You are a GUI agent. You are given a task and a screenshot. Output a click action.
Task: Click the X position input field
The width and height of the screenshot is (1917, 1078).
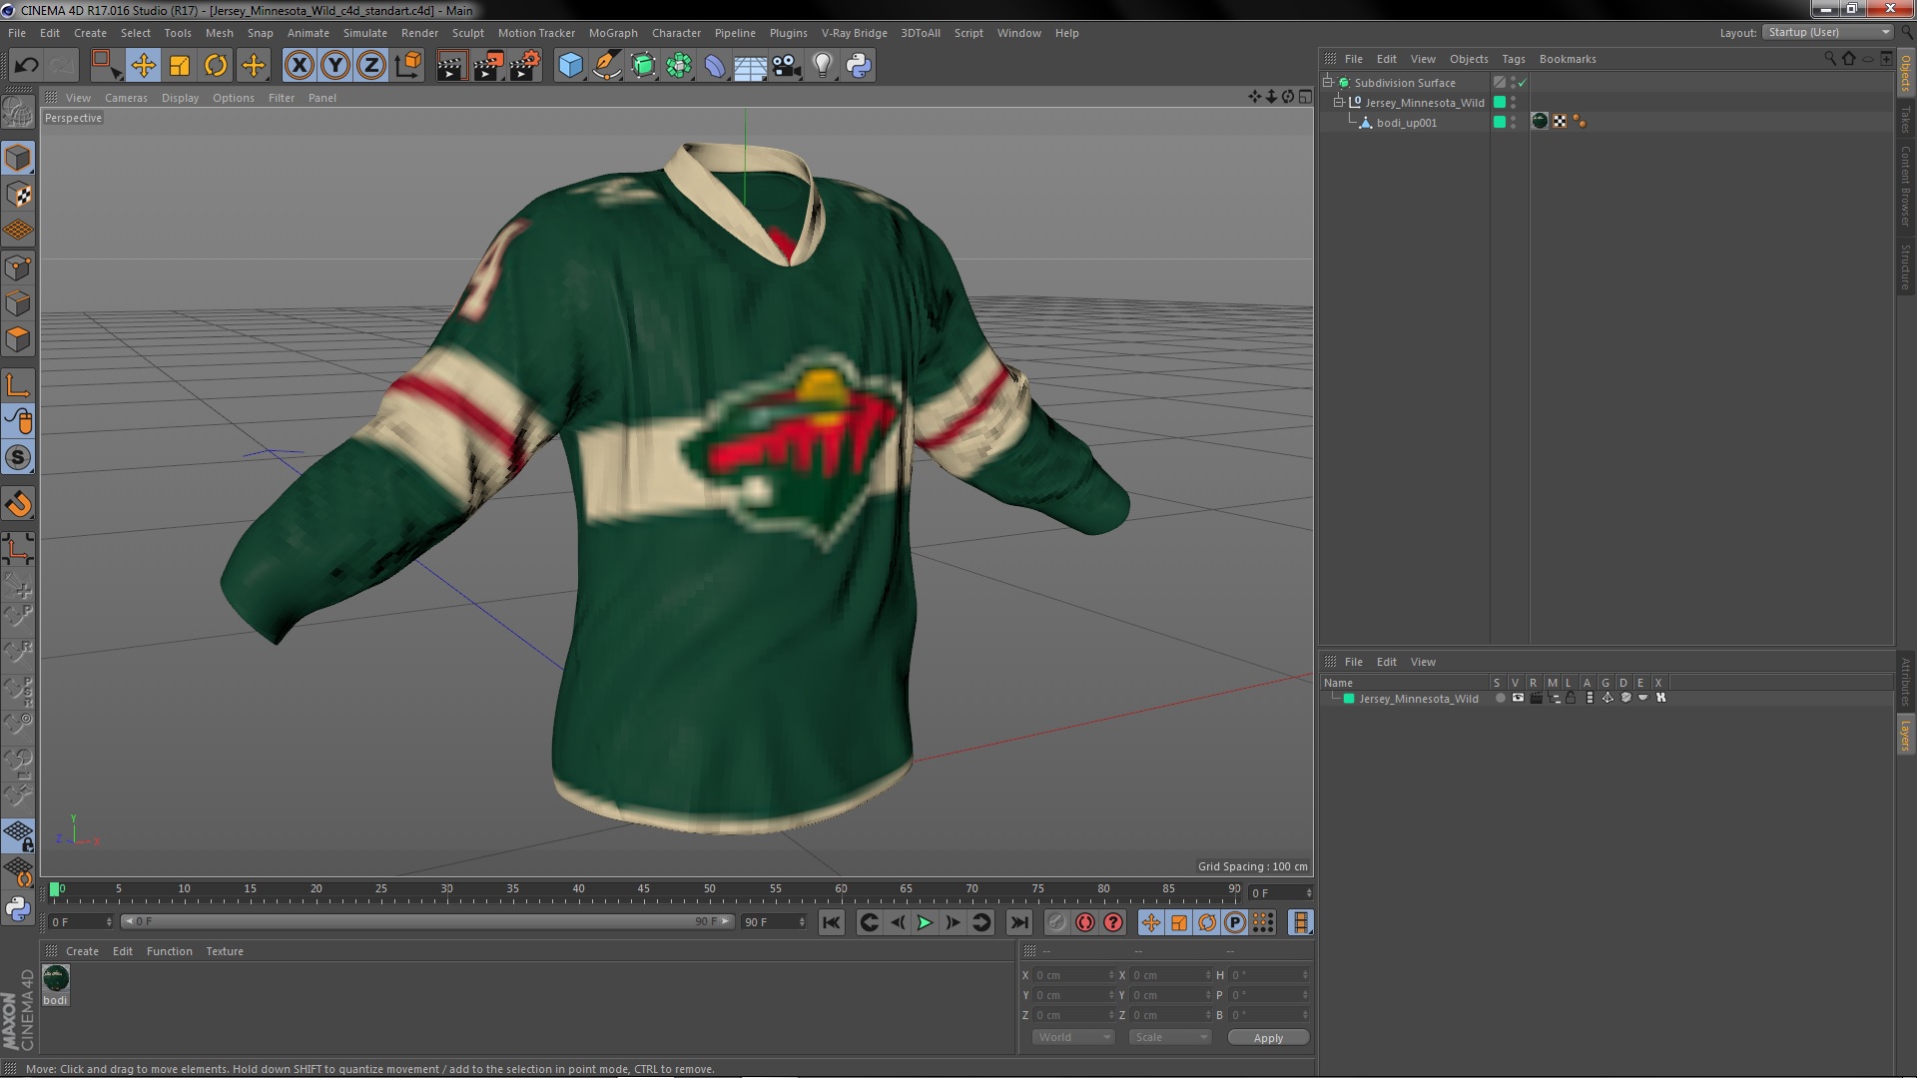[1073, 975]
